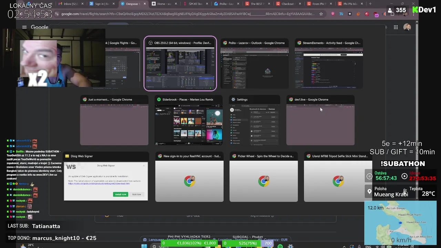Viewport: 441px width, 248px height.
Task: Switch to Pošta – Lazarov – Outlook window
Action: tap(254, 64)
